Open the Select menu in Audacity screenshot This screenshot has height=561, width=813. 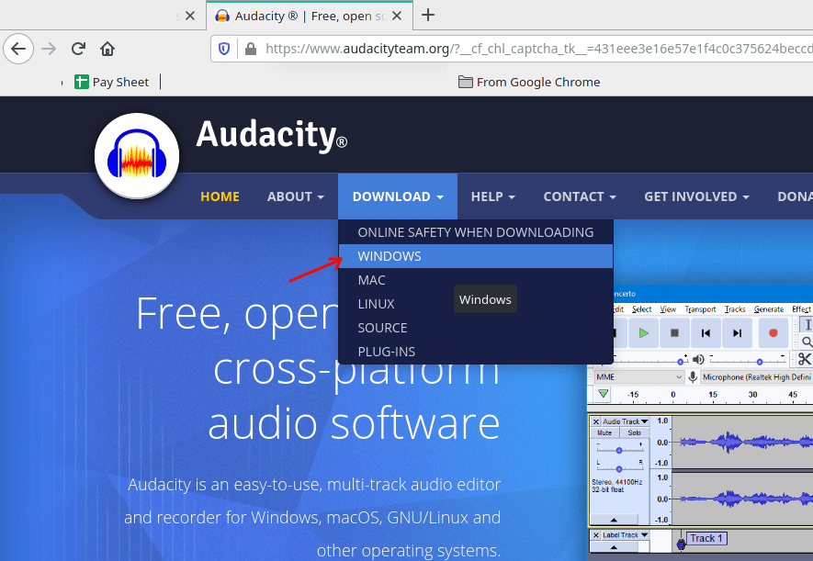click(x=642, y=309)
